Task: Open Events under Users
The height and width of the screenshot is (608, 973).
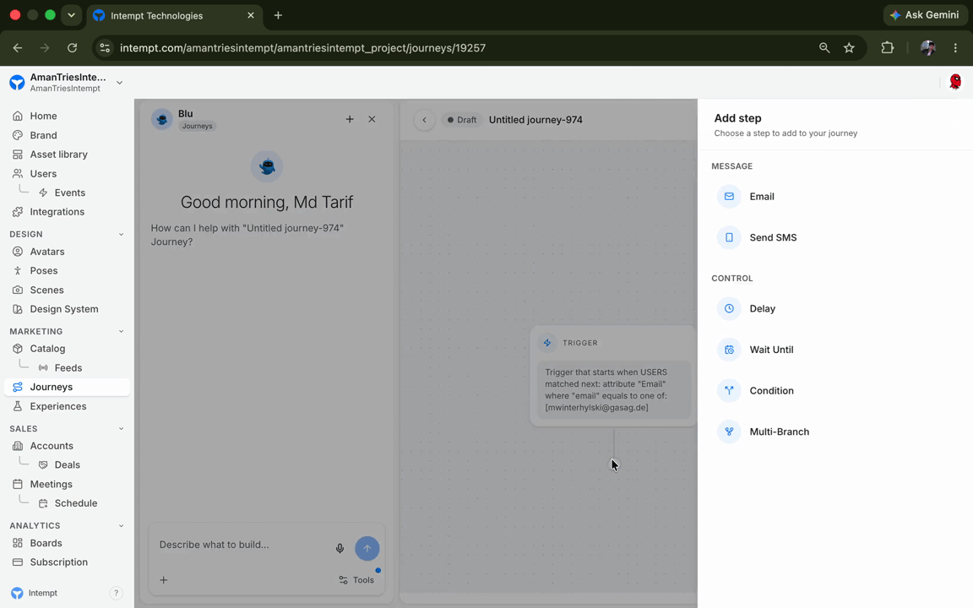Action: [x=69, y=193]
